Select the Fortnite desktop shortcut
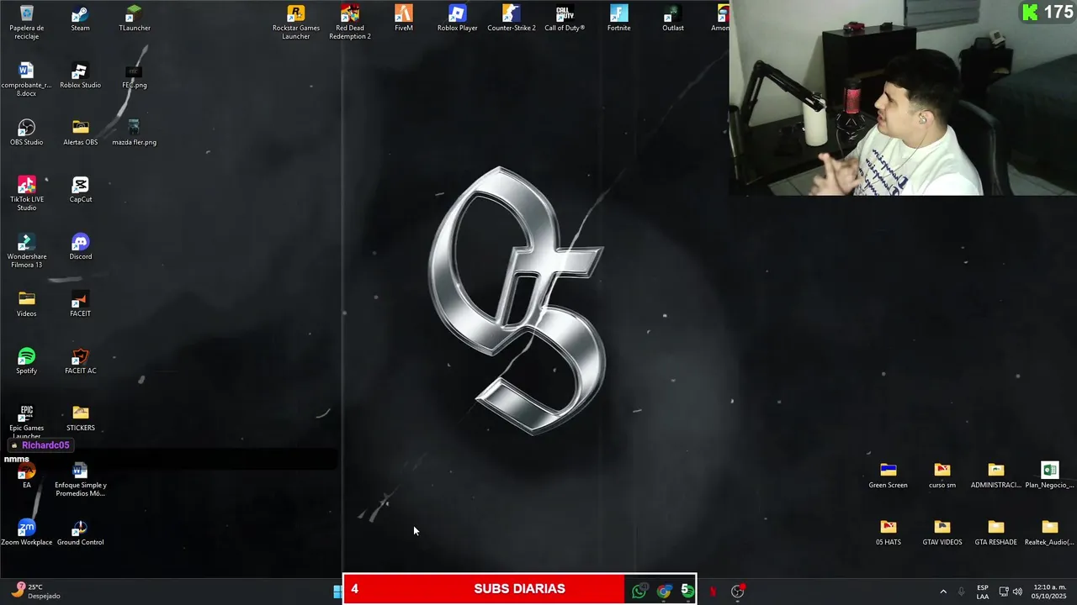 618,18
